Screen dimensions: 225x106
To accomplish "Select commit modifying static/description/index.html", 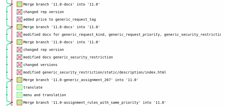I will pyautogui.click(x=95, y=72).
